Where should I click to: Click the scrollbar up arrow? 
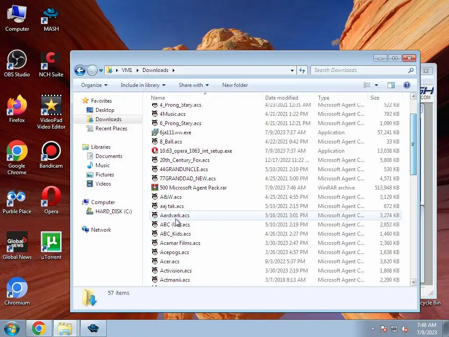[x=413, y=96]
